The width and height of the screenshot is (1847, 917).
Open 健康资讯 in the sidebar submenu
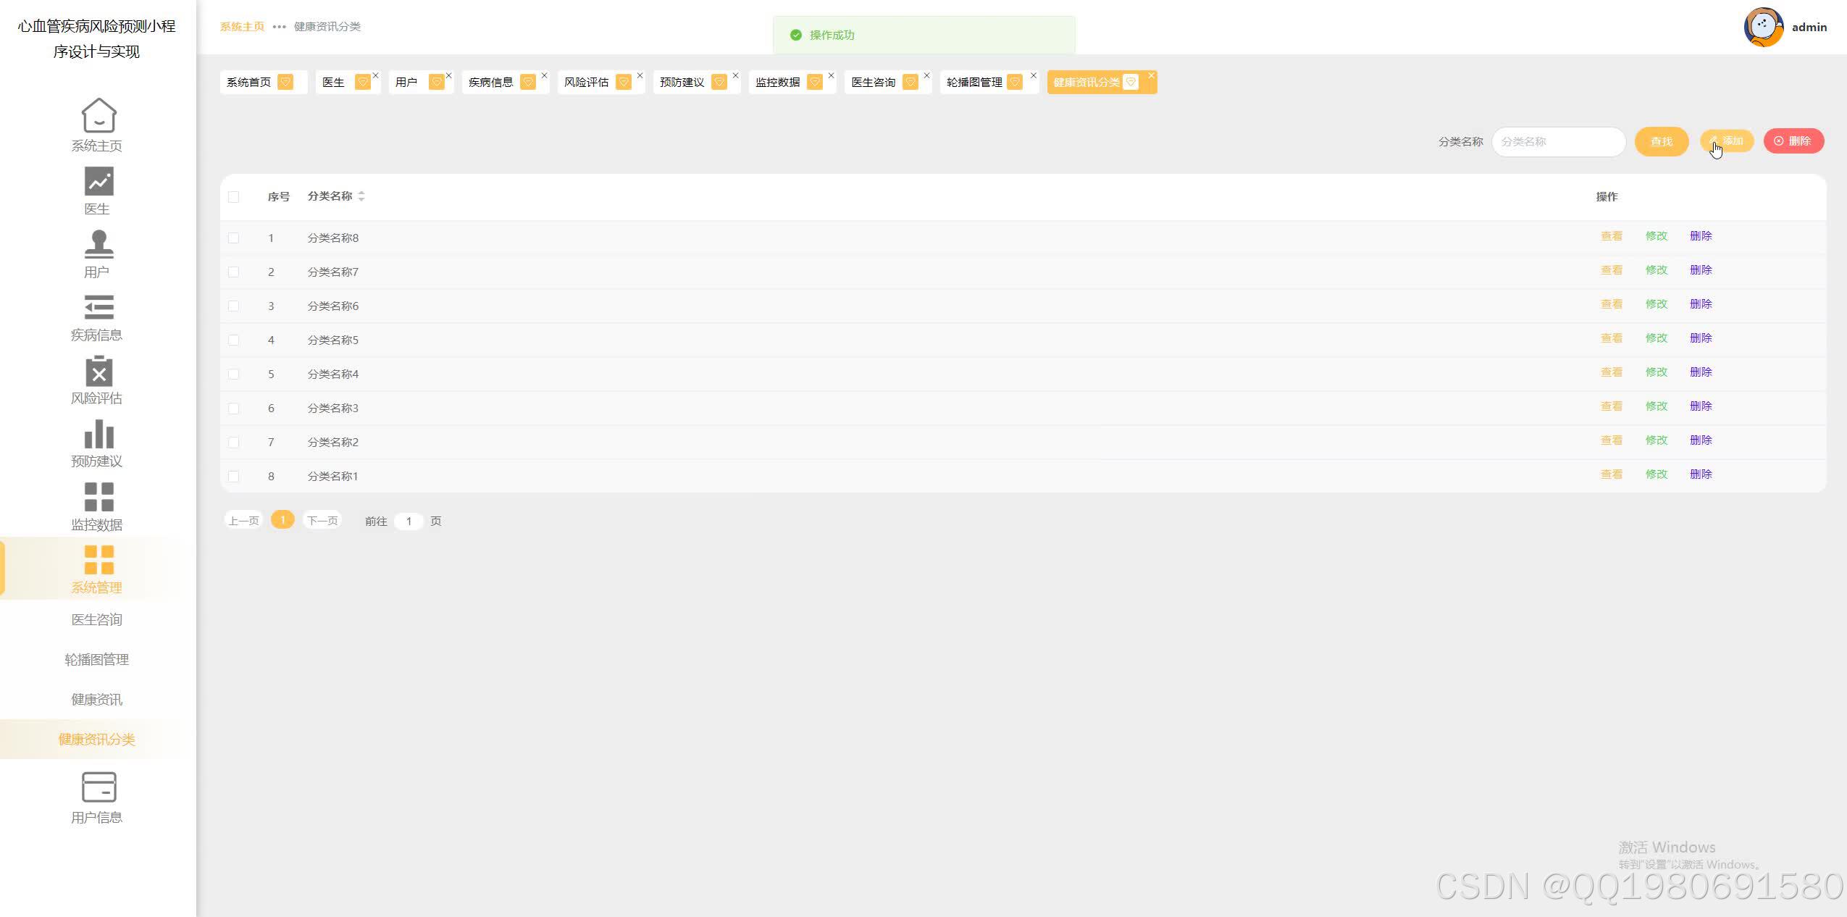tap(96, 700)
